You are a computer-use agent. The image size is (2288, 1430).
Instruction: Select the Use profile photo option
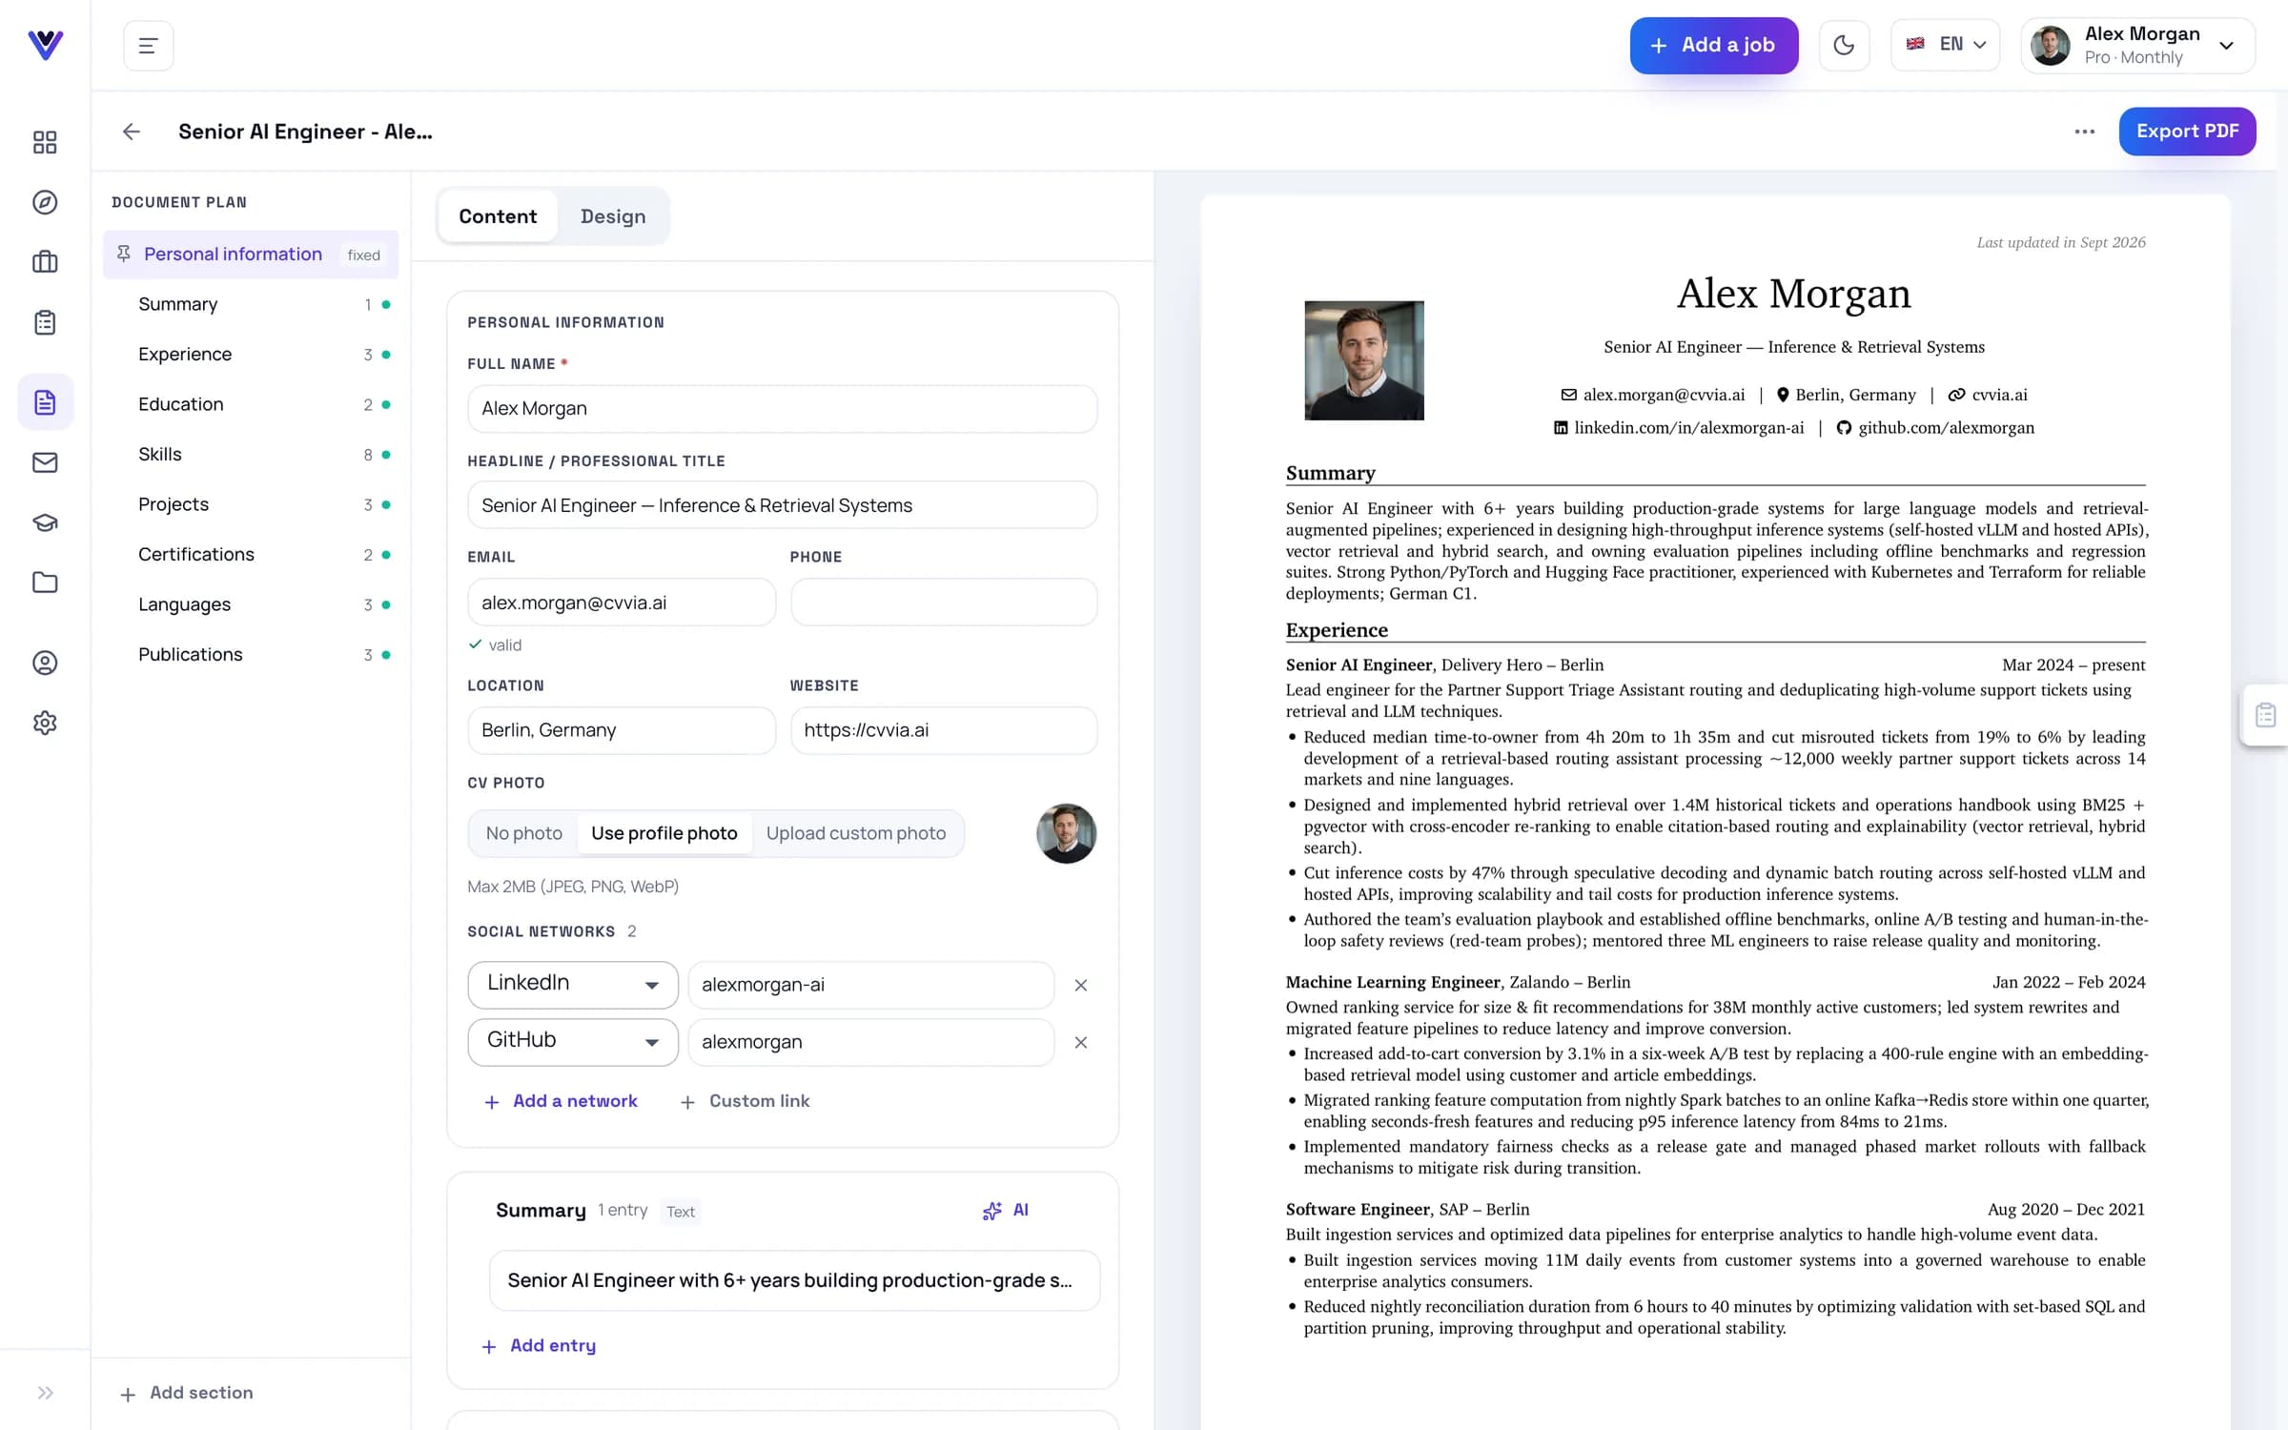664,833
